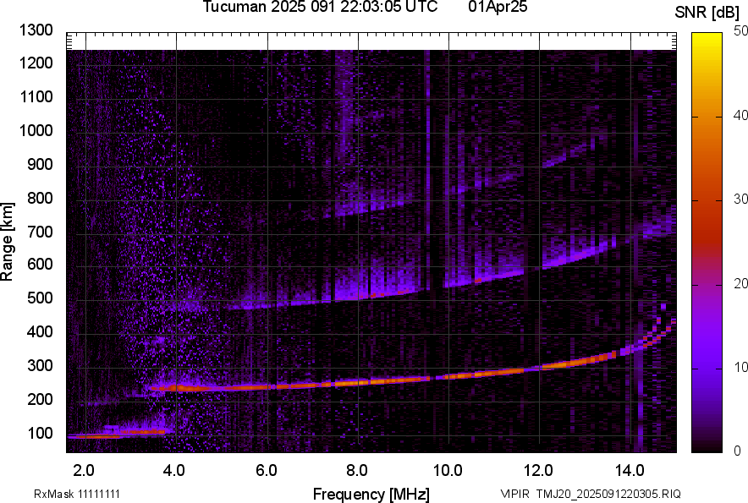748x503 pixels.
Task: Click the SNR color scale bar
Action: click(707, 243)
